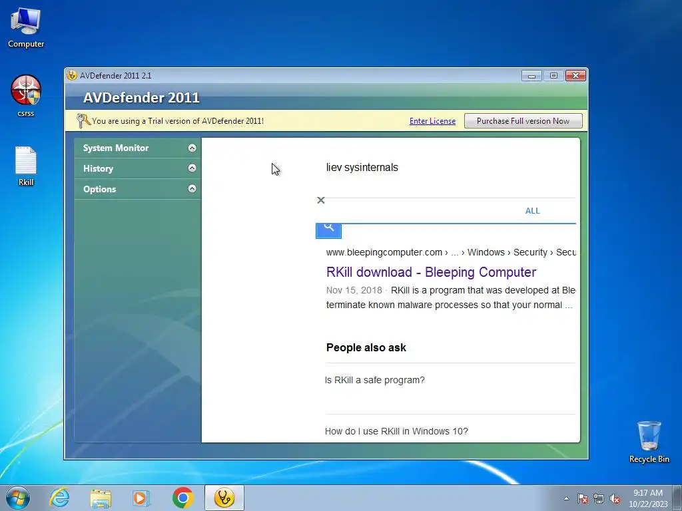The width and height of the screenshot is (682, 511).
Task: Click 'You are using a Trial version' text
Action: tap(177, 121)
